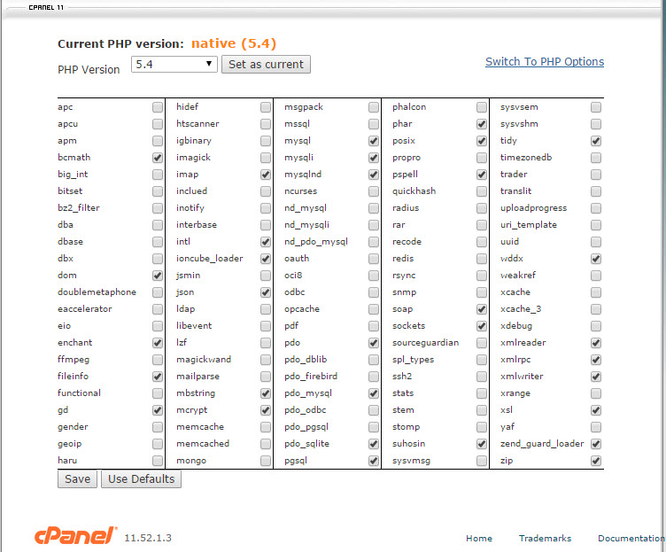Disable the bcmath extension checkbox
This screenshot has height=552, width=666.
click(x=158, y=158)
